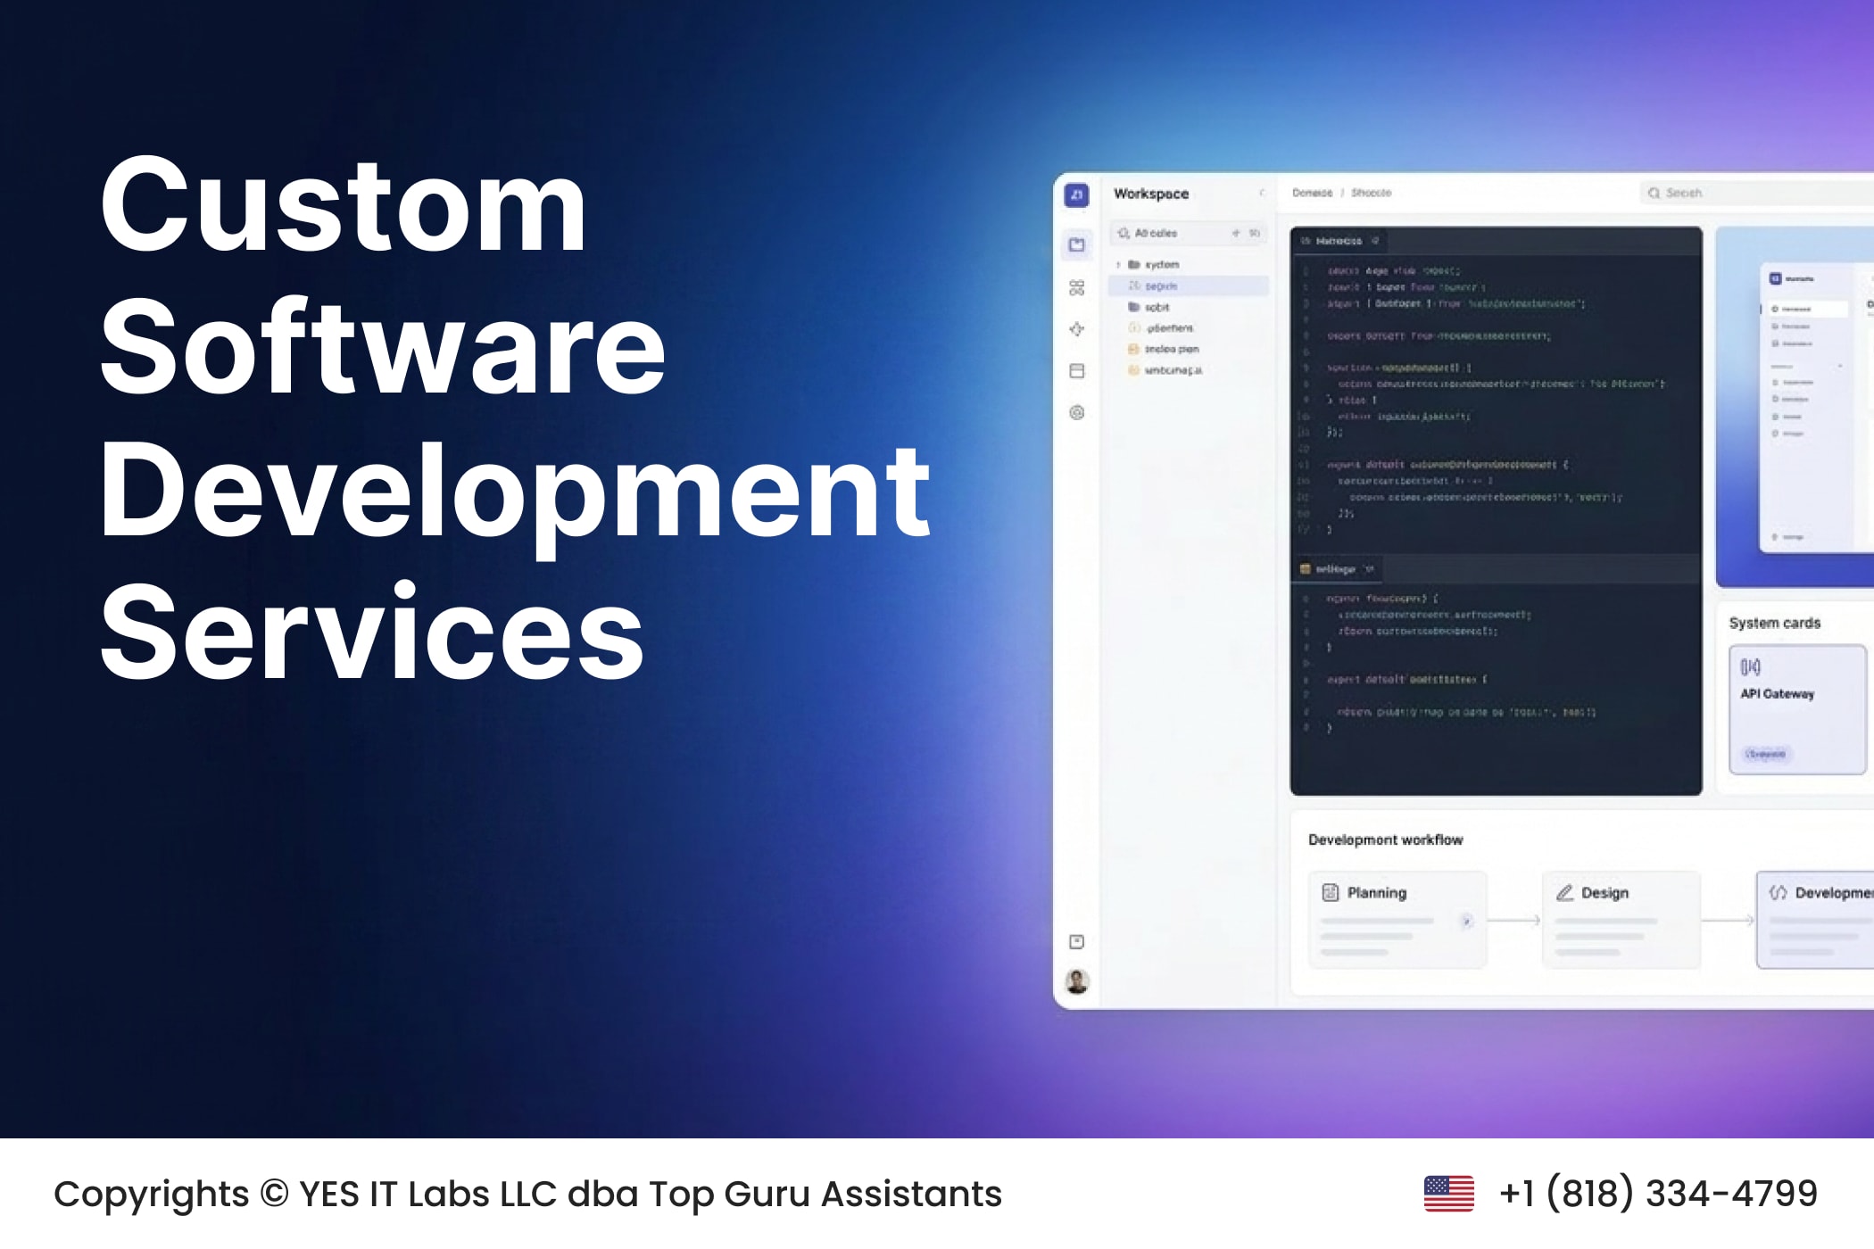Click the Development code brackets icon
The height and width of the screenshot is (1249, 1874).
click(x=1779, y=892)
